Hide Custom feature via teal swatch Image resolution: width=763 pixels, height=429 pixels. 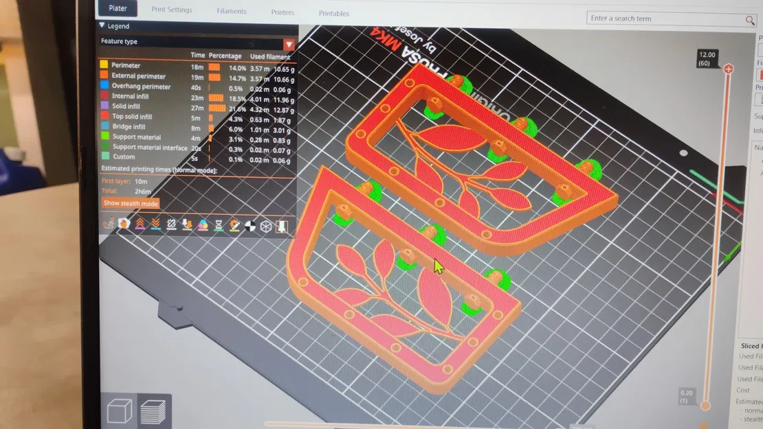click(x=105, y=156)
